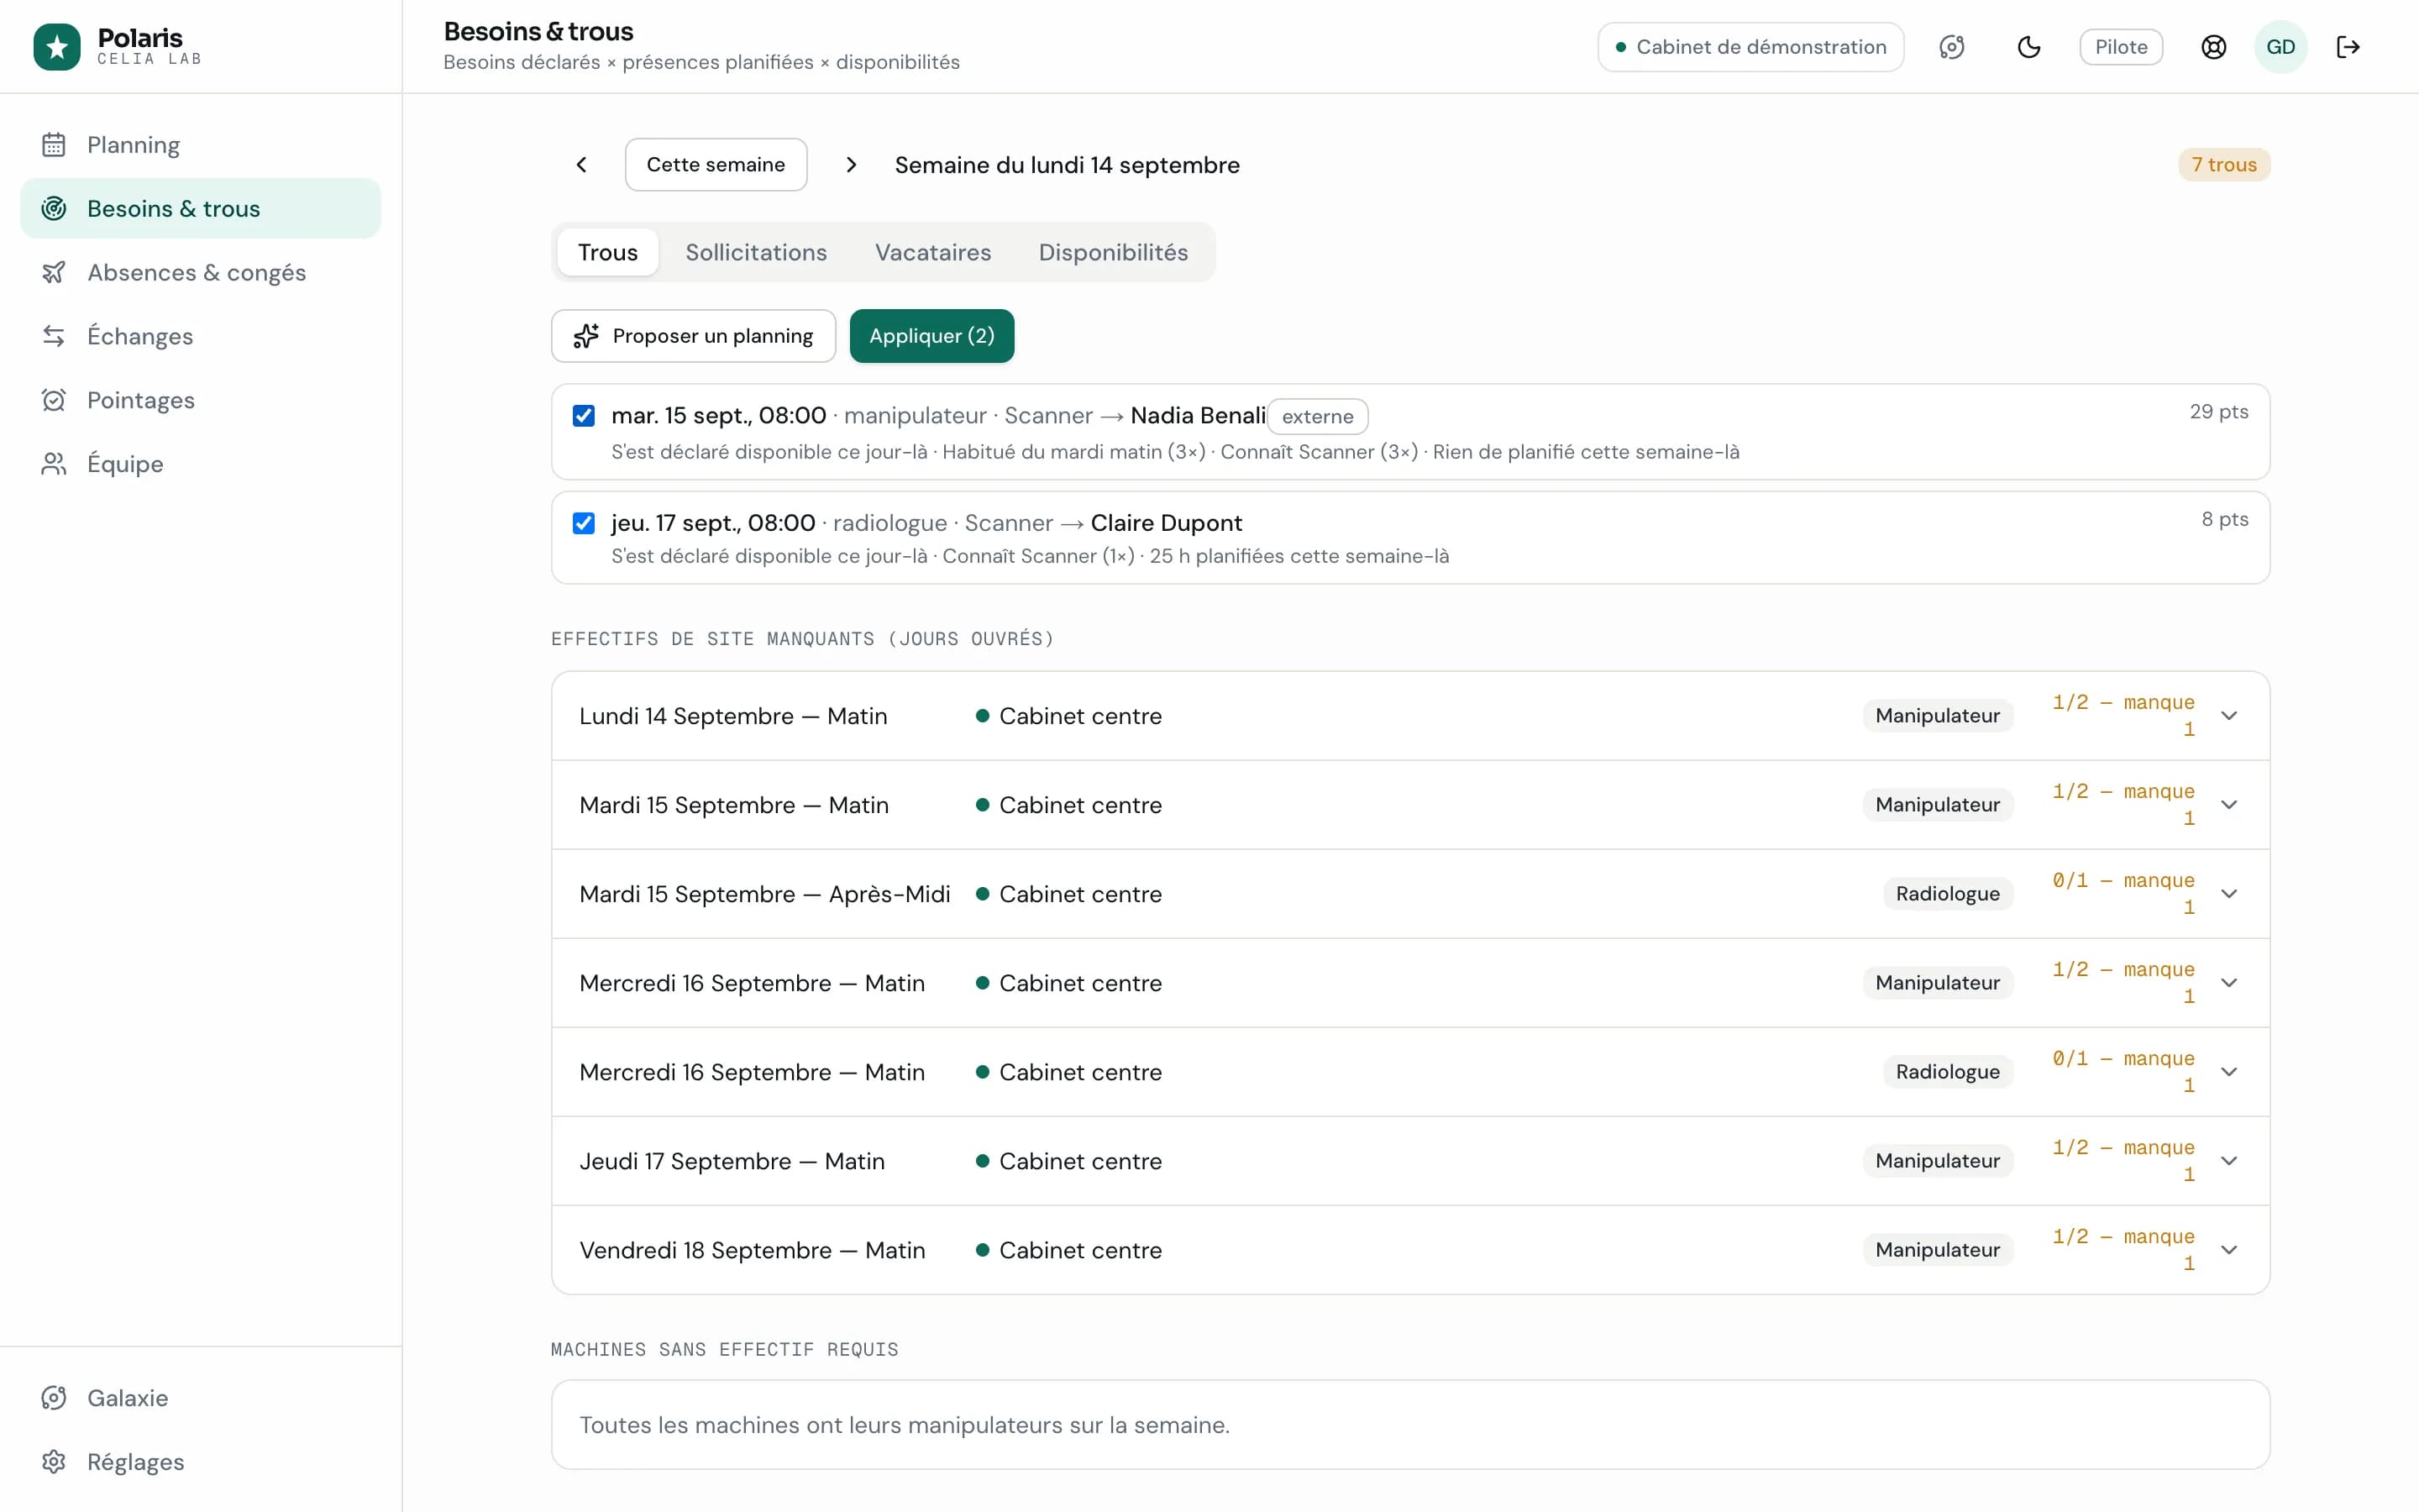Click Cette semaine button
The width and height of the screenshot is (2419, 1512).
tap(716, 165)
